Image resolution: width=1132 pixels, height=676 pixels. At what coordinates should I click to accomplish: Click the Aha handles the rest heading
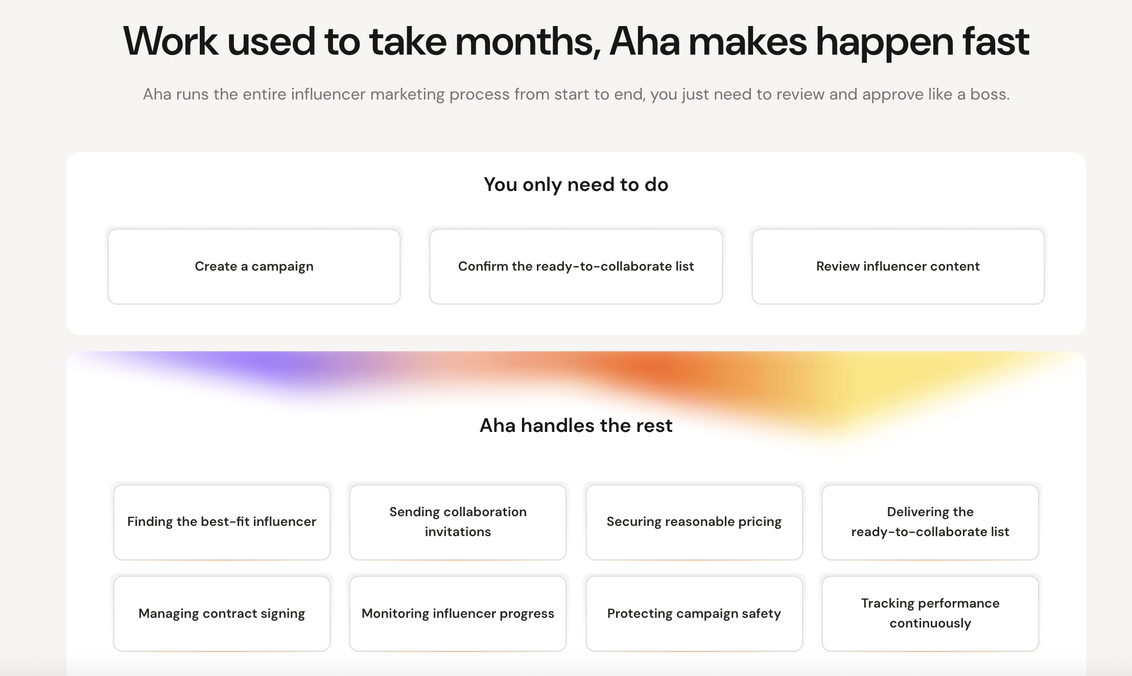click(x=576, y=425)
